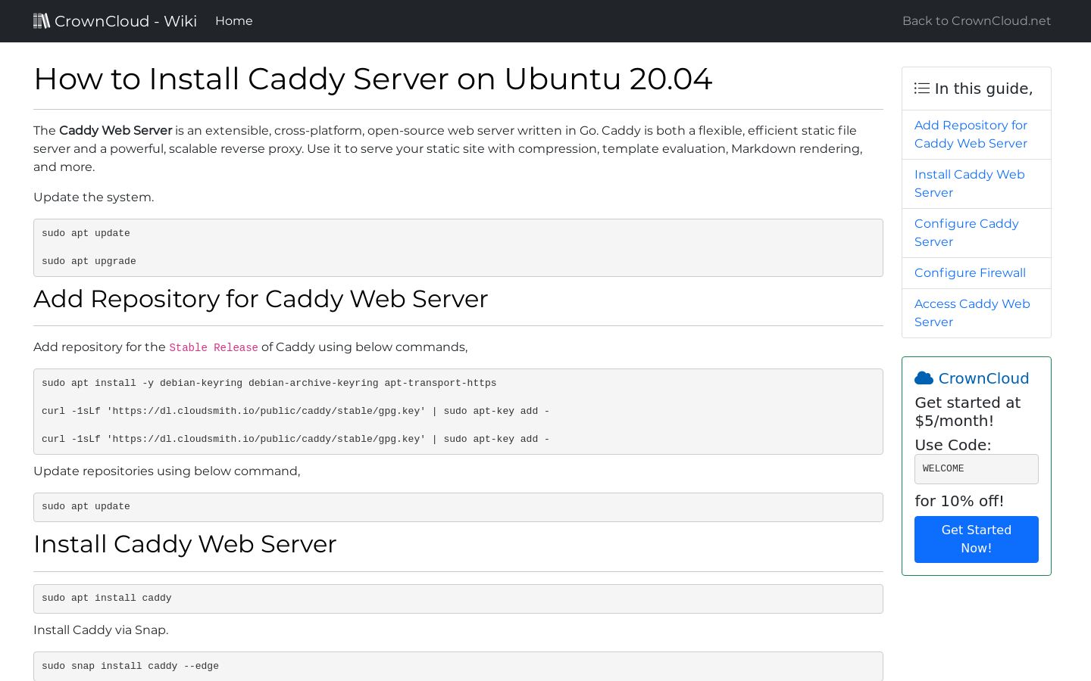Click the WELCOME promo code box

(x=976, y=469)
